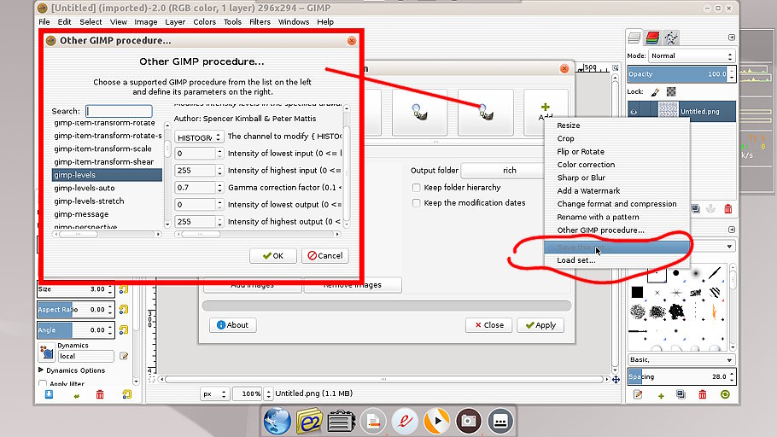Switch to the Layers tab icon
The image size is (777, 437).
tap(634, 38)
